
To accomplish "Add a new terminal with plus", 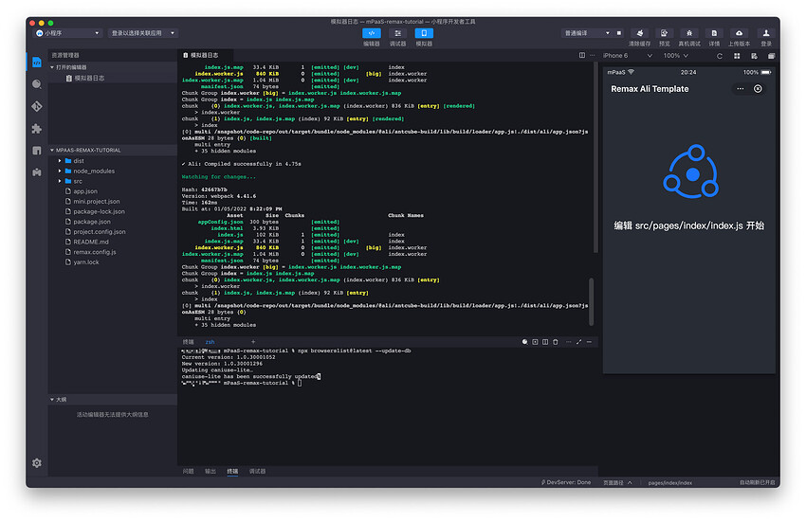I will coord(253,342).
